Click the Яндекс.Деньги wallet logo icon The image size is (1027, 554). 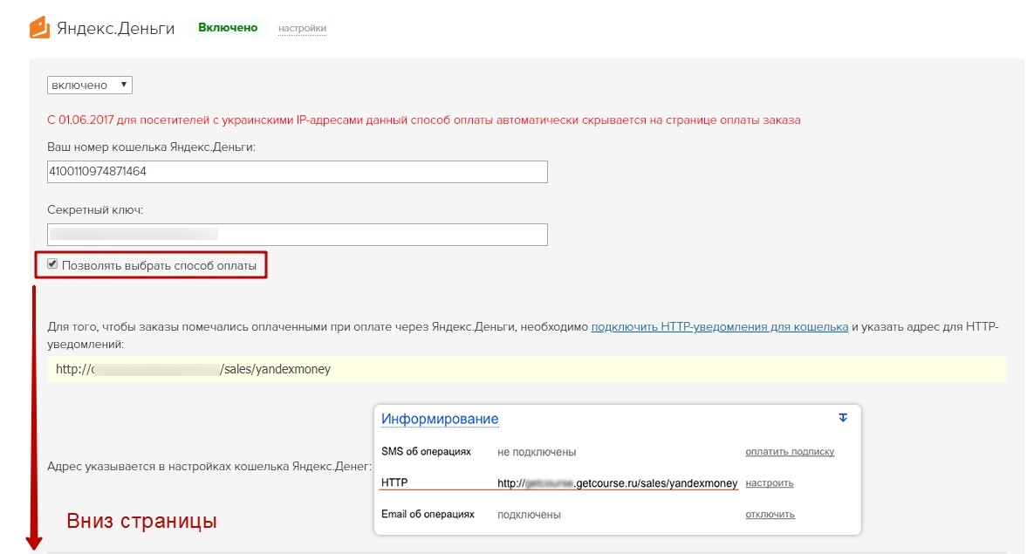tap(39, 28)
